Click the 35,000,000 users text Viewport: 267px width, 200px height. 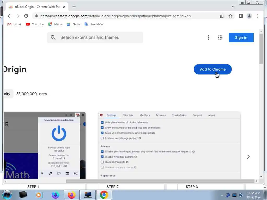pos(32,94)
